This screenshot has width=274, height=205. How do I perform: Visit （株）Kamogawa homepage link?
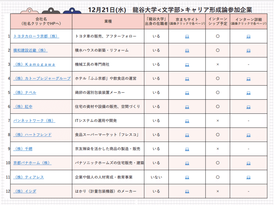click(34, 64)
